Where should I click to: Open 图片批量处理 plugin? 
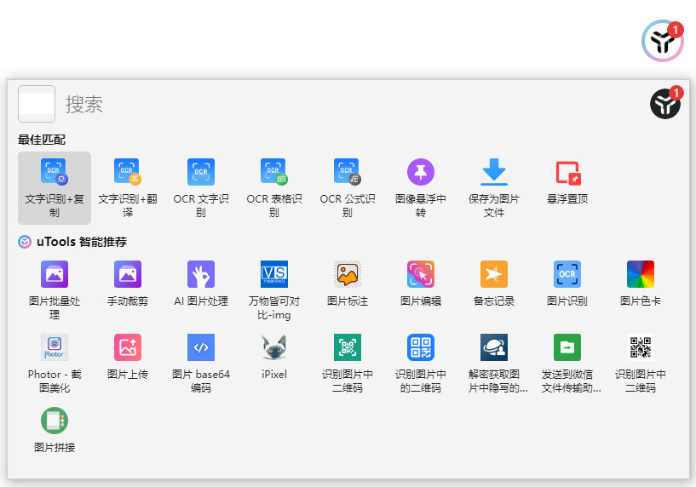(x=55, y=275)
